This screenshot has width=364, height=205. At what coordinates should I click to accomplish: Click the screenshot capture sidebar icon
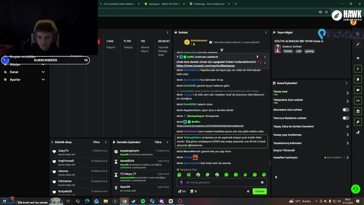(358, 58)
